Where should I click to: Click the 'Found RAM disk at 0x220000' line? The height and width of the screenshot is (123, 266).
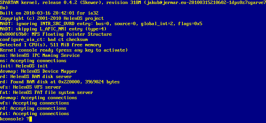point(60,82)
